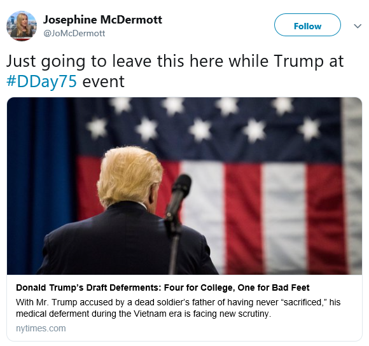Visit the nytimes.com source link

(x=41, y=328)
